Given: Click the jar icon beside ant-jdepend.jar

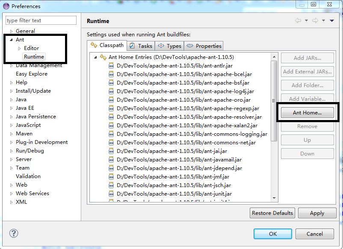Looking at the screenshot, I should pyautogui.click(x=111, y=168).
